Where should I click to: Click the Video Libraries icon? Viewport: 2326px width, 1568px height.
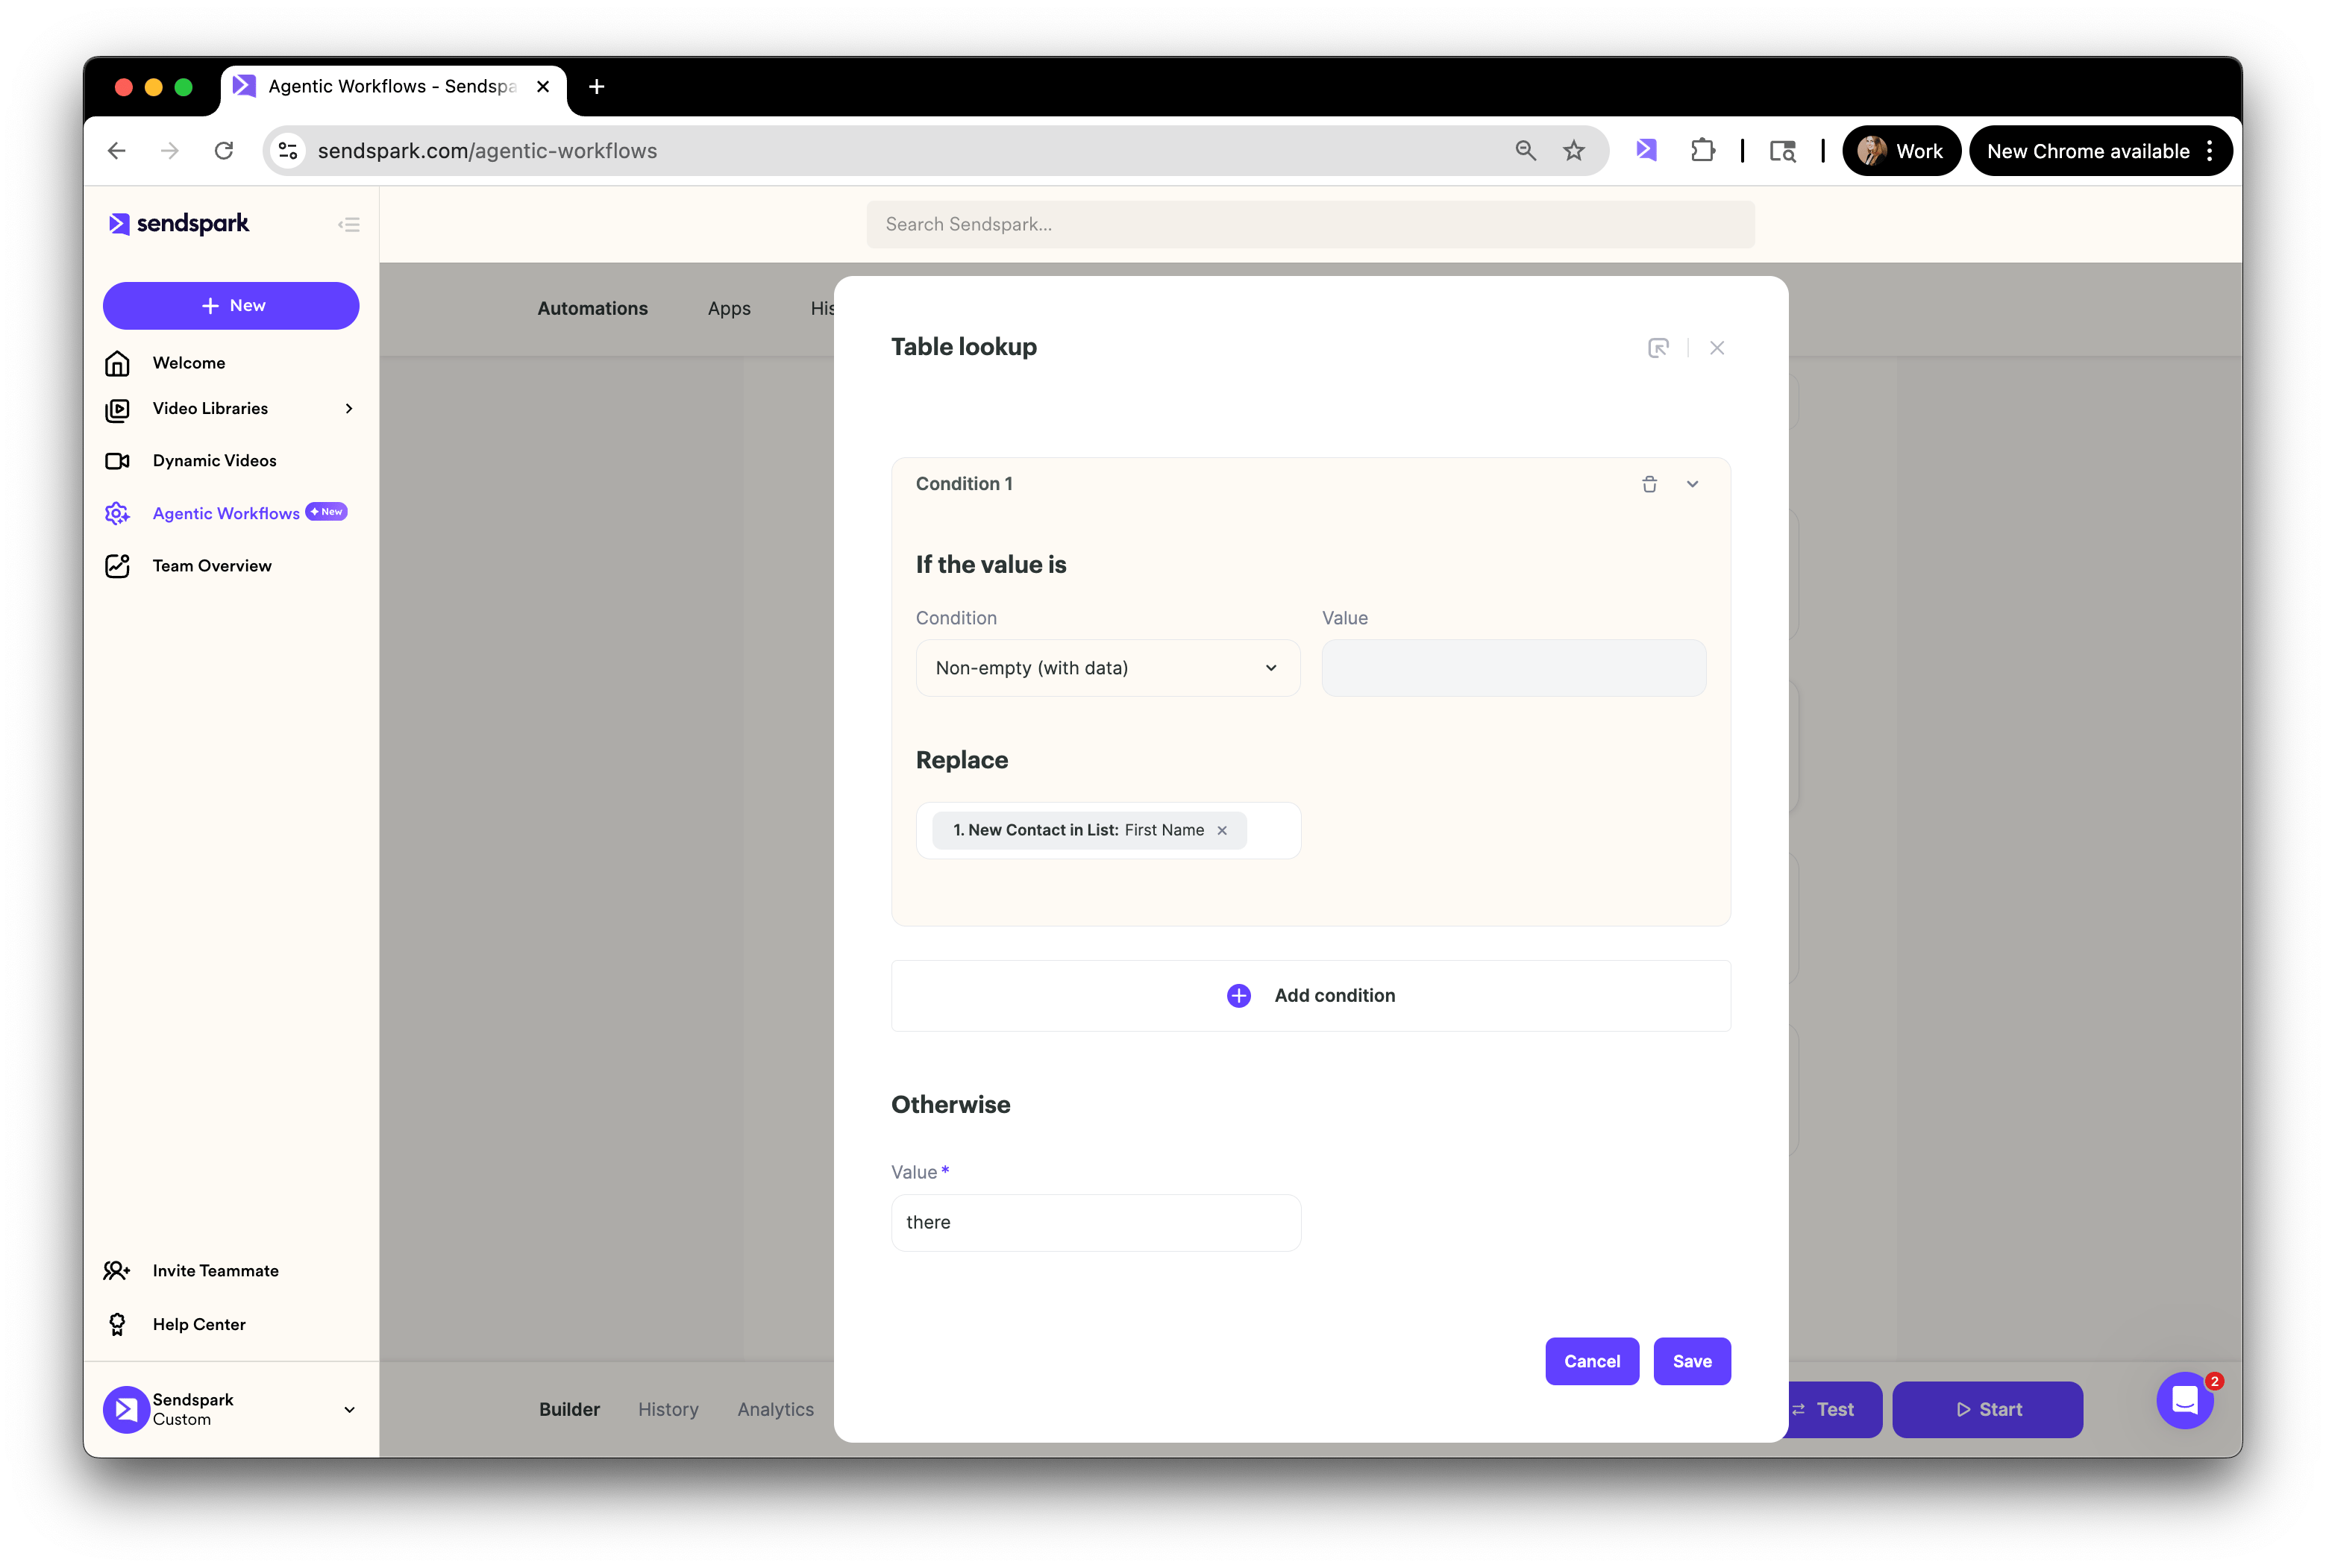click(x=117, y=409)
